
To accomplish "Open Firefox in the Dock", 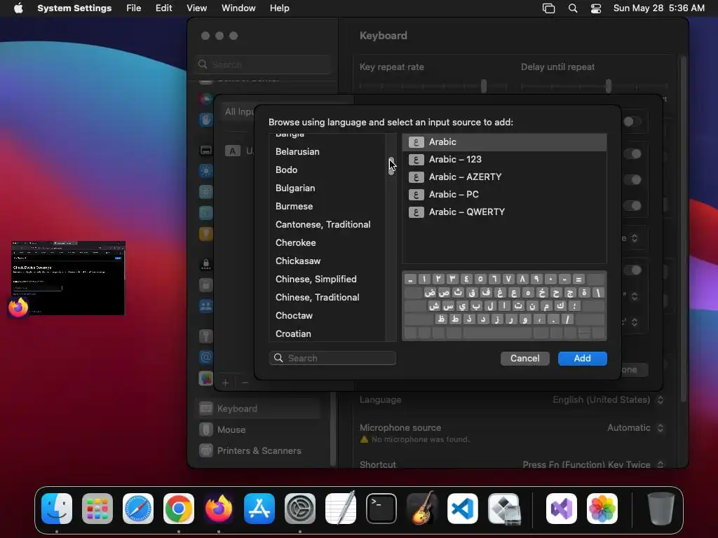I will [x=219, y=509].
